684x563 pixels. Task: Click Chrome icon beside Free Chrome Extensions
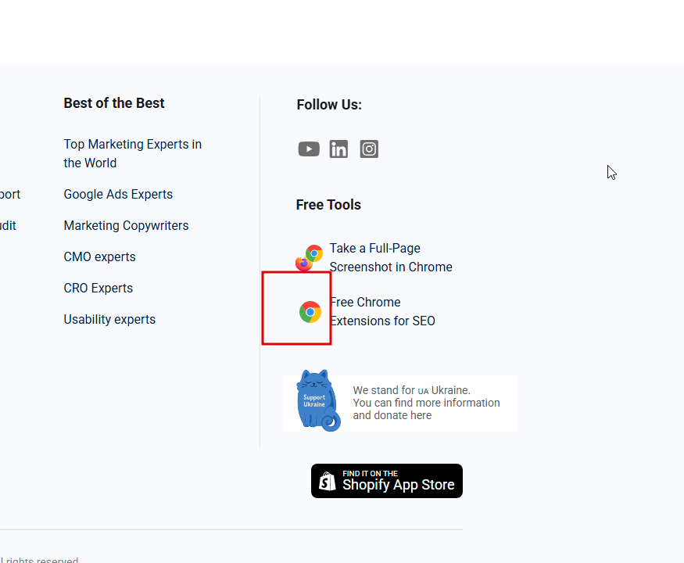point(310,312)
